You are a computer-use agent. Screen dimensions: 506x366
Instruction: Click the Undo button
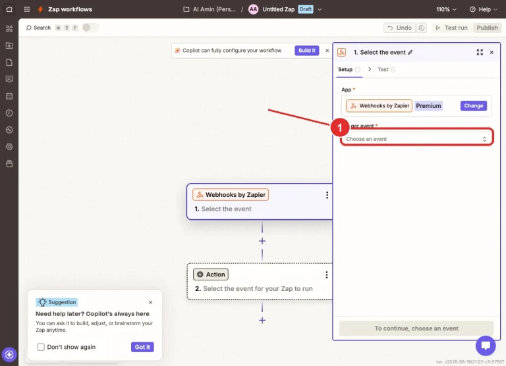399,28
